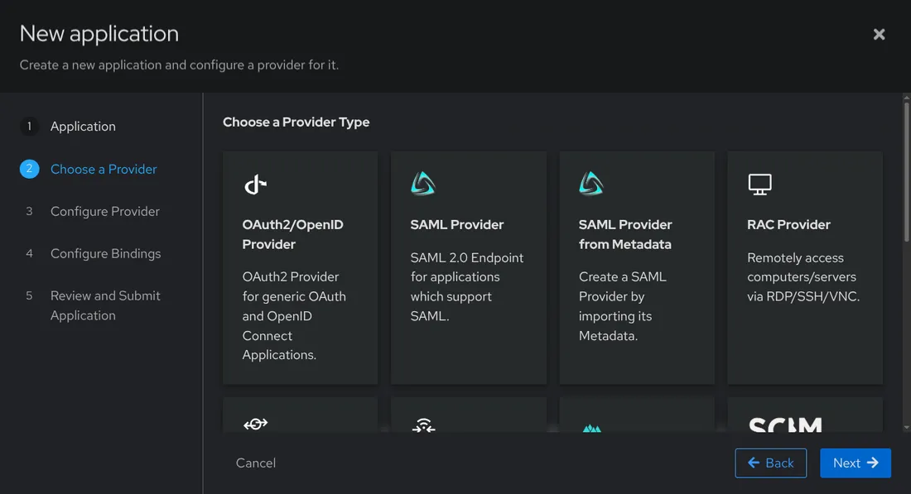911x494 pixels.
Task: Choose the RAC Provider card title
Action: coord(788,224)
